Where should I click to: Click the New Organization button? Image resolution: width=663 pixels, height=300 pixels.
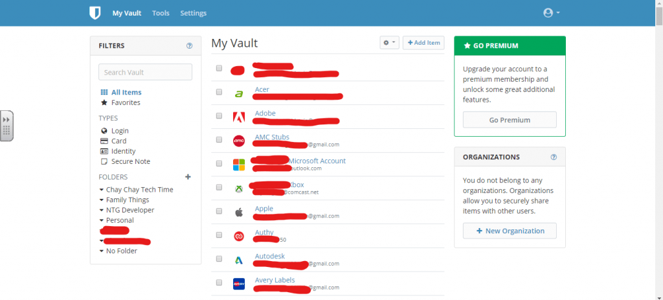point(510,231)
